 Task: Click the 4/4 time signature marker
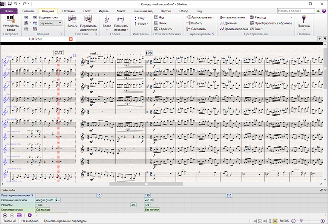point(133,205)
